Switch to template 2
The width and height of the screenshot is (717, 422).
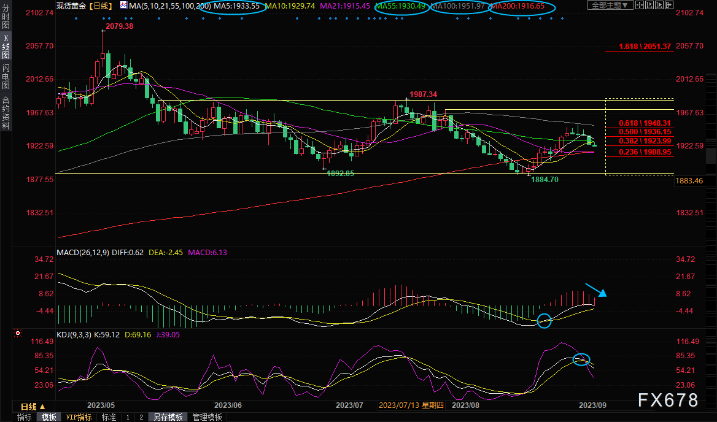coord(141,417)
